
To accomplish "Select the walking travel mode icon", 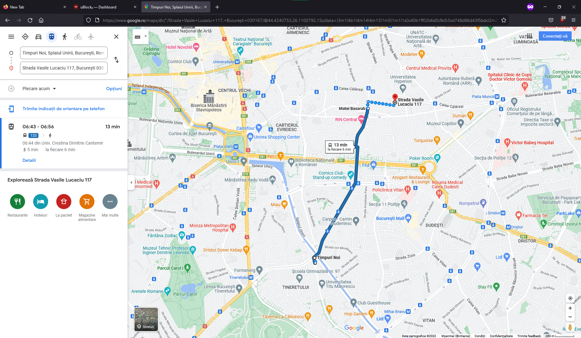I will click(x=65, y=37).
